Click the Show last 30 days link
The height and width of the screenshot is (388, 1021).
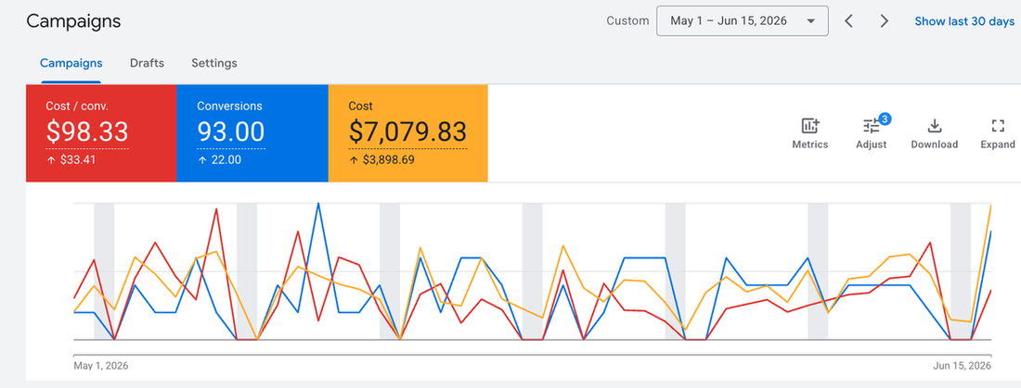pyautogui.click(x=964, y=20)
